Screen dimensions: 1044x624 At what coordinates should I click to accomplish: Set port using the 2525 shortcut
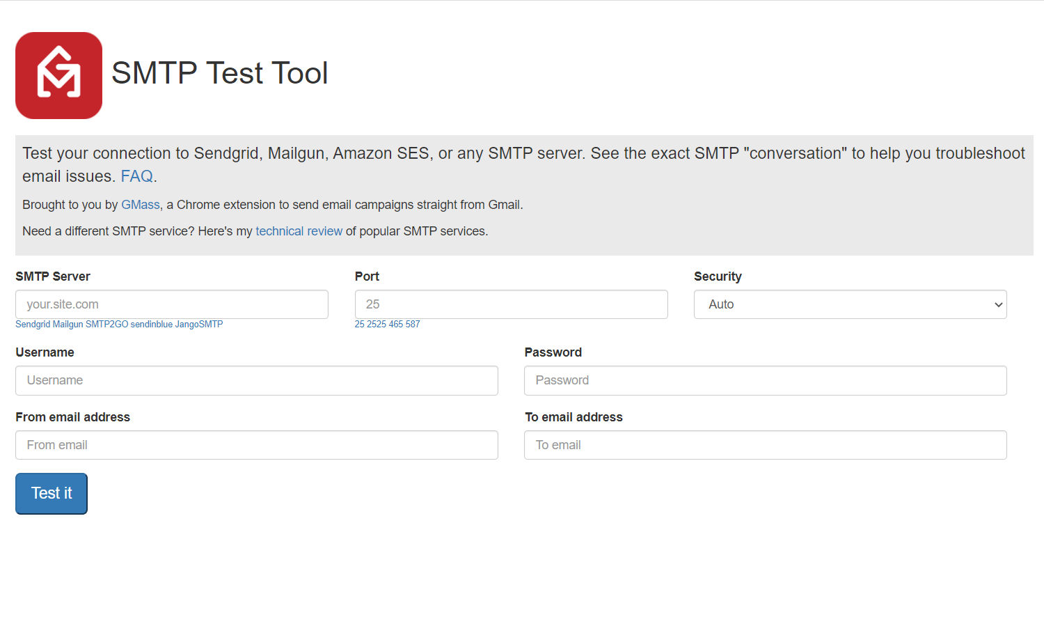[x=377, y=325]
